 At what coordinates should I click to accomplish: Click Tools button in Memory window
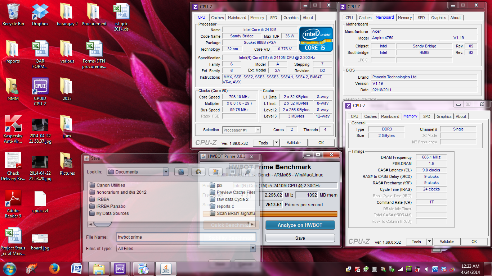click(x=416, y=241)
